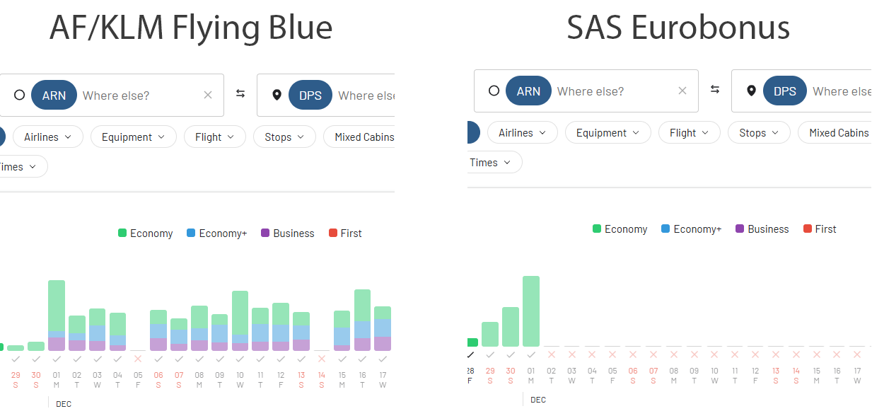Clear origin field in Flying Blue panel

click(208, 95)
